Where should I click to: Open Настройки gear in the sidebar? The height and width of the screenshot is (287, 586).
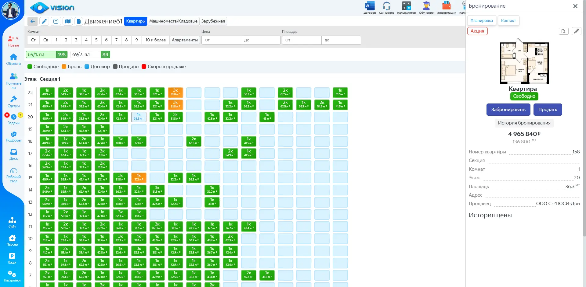click(x=12, y=276)
